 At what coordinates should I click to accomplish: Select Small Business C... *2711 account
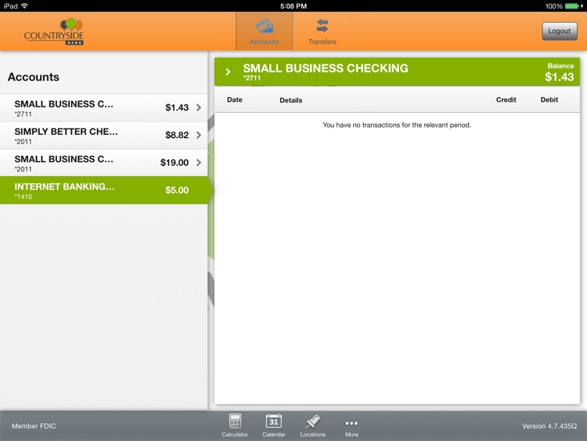[x=103, y=107]
